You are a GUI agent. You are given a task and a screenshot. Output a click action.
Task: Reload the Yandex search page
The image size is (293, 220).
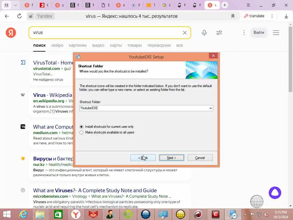19,16
